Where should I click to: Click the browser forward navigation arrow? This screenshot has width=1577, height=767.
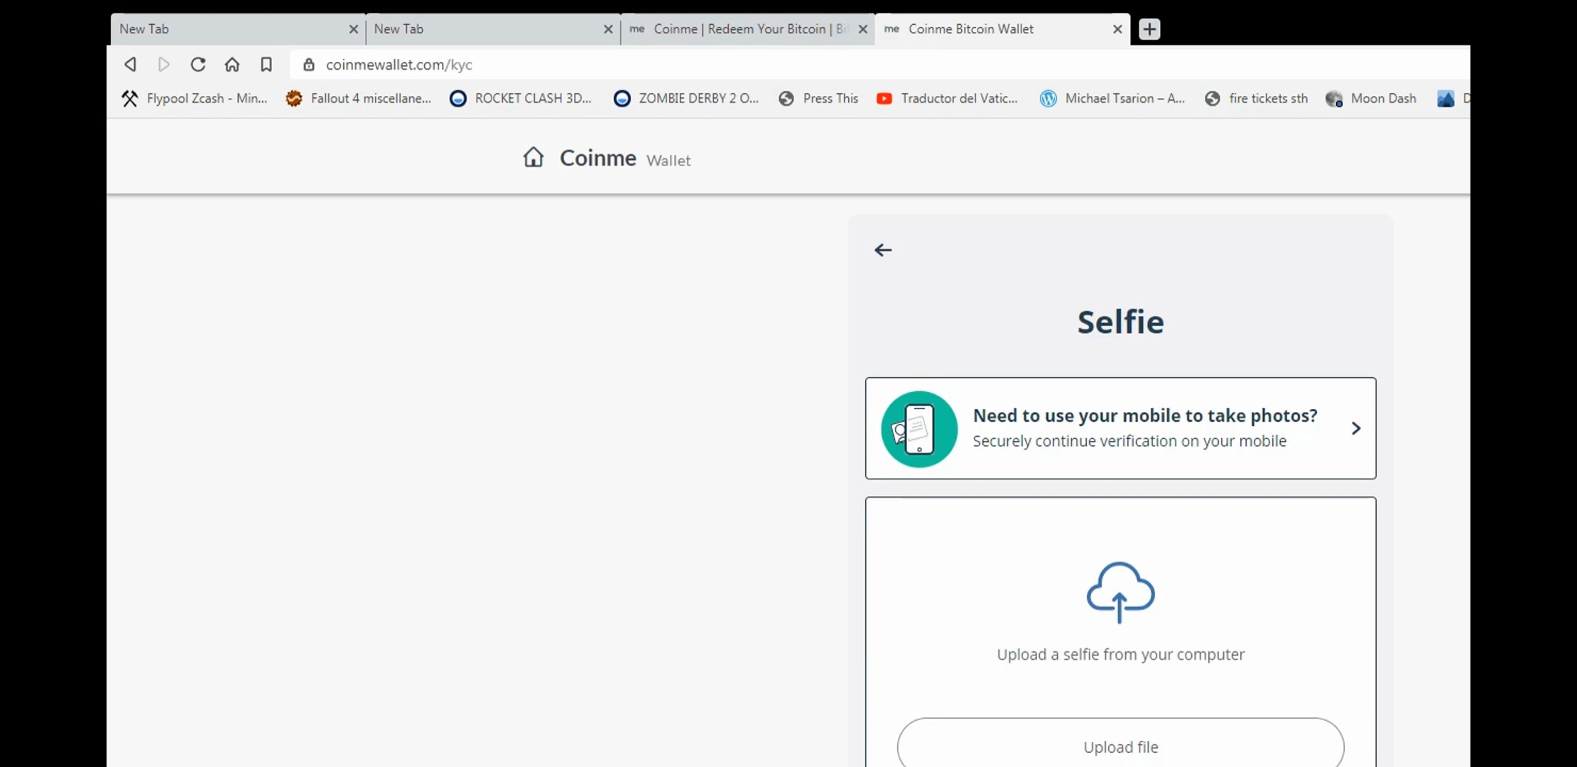coord(163,64)
